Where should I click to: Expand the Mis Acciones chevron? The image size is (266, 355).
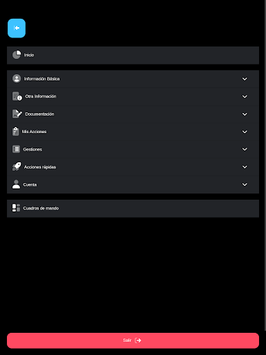point(245,132)
